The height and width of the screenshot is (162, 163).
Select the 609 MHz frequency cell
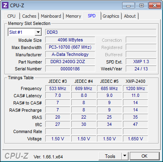(84, 88)
